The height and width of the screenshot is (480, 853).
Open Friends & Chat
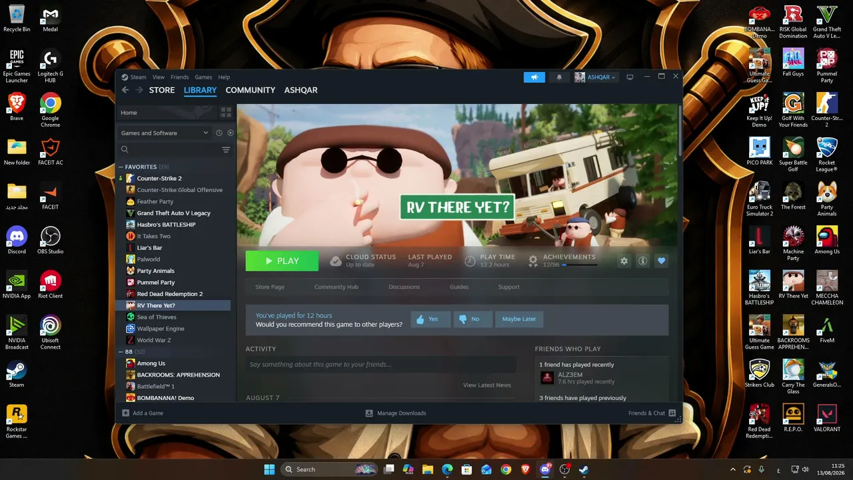tap(652, 413)
